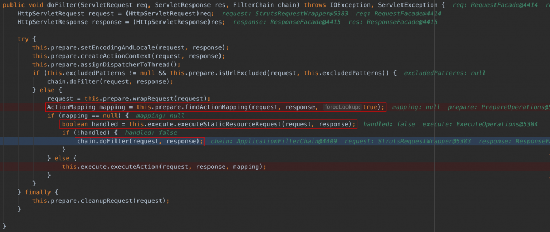Click the createActionContext method call
The width and height of the screenshot is (550, 232).
point(116,55)
